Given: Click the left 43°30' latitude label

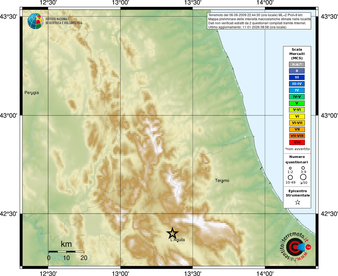Looking at the screenshot, I should click(x=9, y=17).
